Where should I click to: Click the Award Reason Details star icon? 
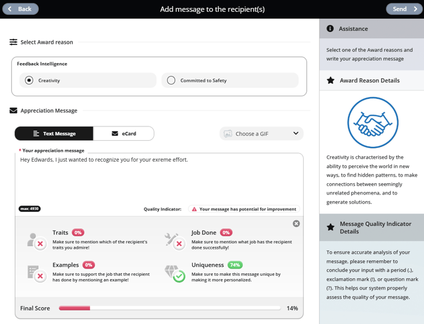coord(330,80)
